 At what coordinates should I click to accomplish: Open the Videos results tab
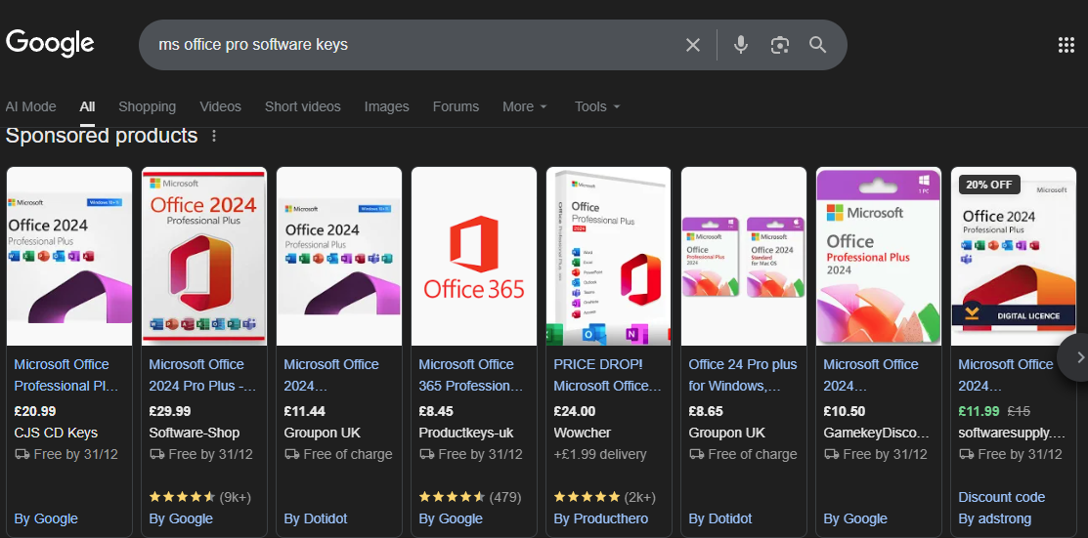tap(220, 106)
